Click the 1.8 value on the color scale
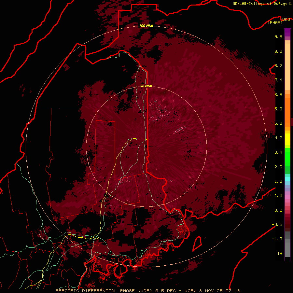Viewport: 293px width, 293px height. click(x=278, y=181)
